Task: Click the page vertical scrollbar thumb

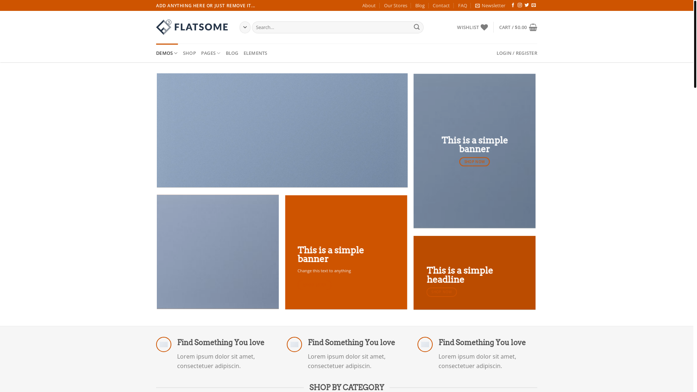Action: 695,44
